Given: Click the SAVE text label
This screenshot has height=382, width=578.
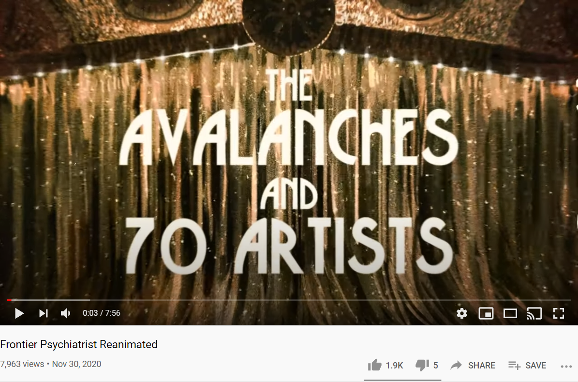Looking at the screenshot, I should coord(535,366).
